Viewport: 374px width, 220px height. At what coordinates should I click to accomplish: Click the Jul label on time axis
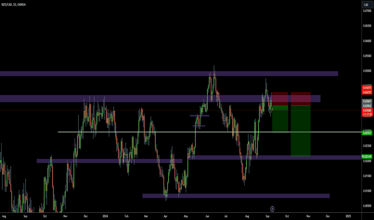tap(226, 216)
